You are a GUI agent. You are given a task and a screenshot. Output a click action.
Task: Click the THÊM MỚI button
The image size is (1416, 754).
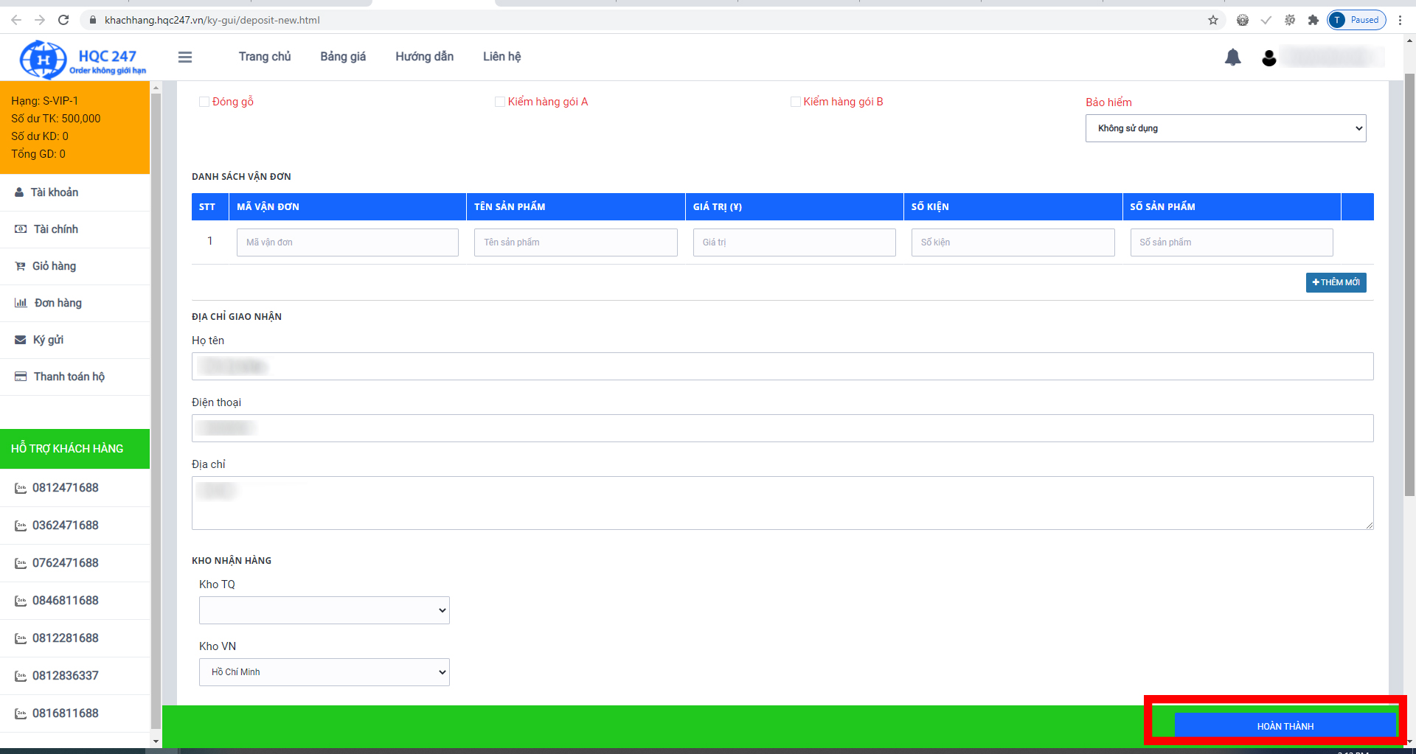[x=1336, y=282]
